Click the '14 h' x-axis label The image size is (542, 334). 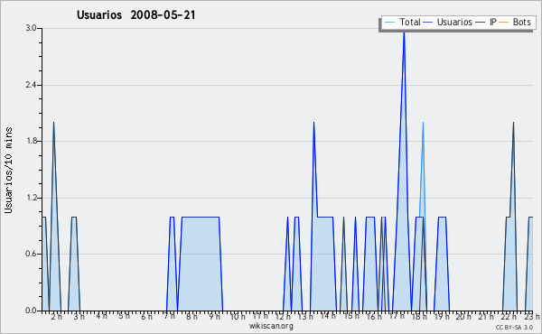328,316
